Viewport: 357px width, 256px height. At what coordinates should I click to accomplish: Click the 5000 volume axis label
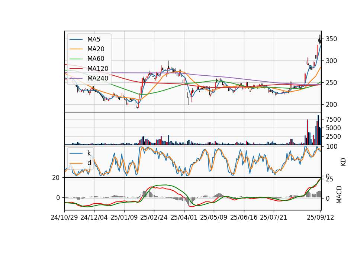[333, 128]
